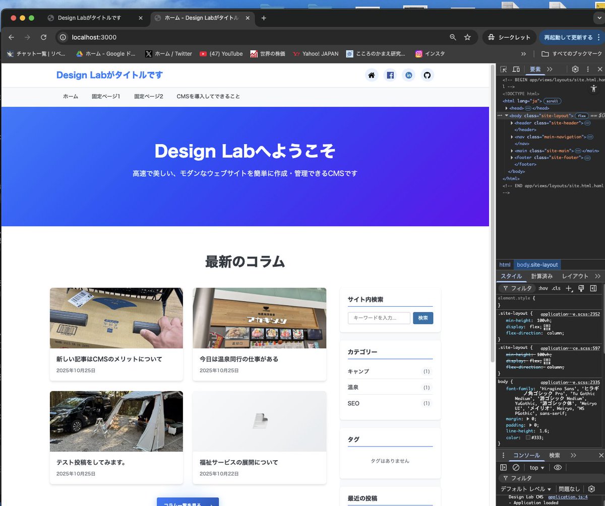
Task: Open application.js:4 source link
Action: [568, 497]
